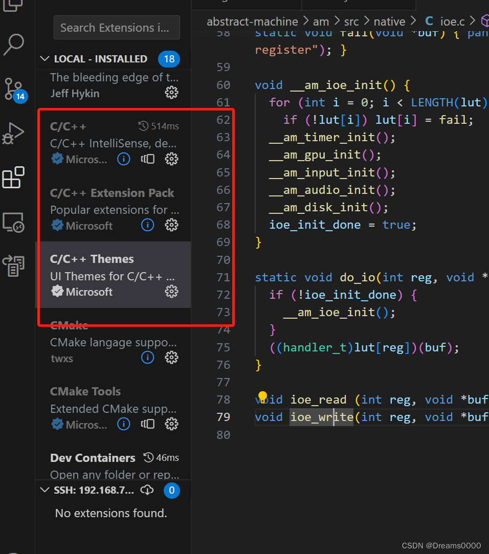Open the Remote Explorer icon

(x=13, y=222)
